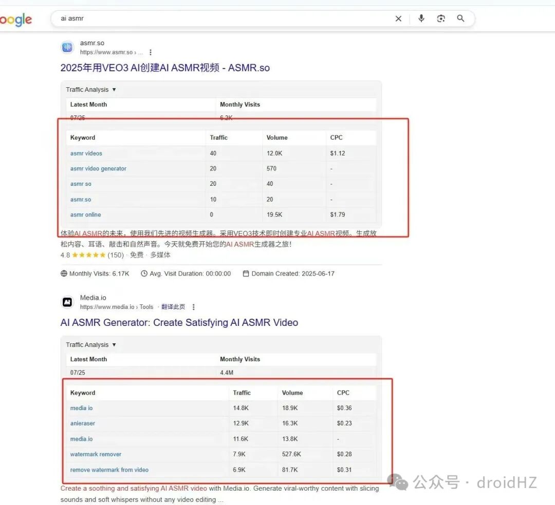Open the three-dot menu for Media.io result
The image size is (555, 505).
click(193, 307)
